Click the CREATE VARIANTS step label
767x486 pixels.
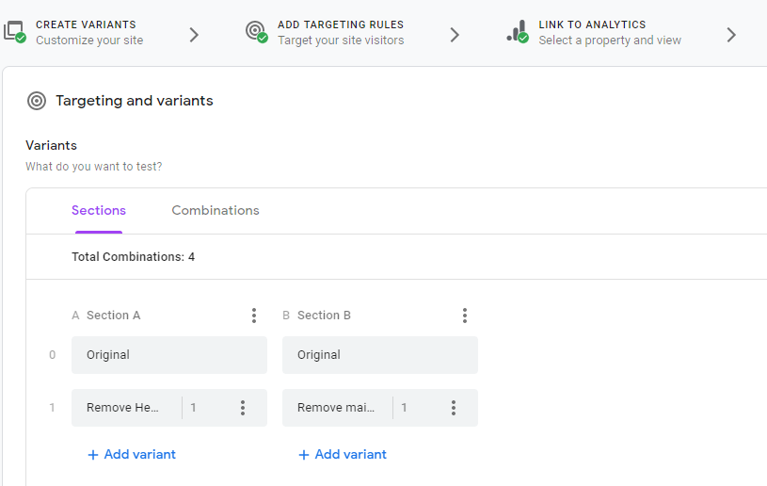[86, 24]
